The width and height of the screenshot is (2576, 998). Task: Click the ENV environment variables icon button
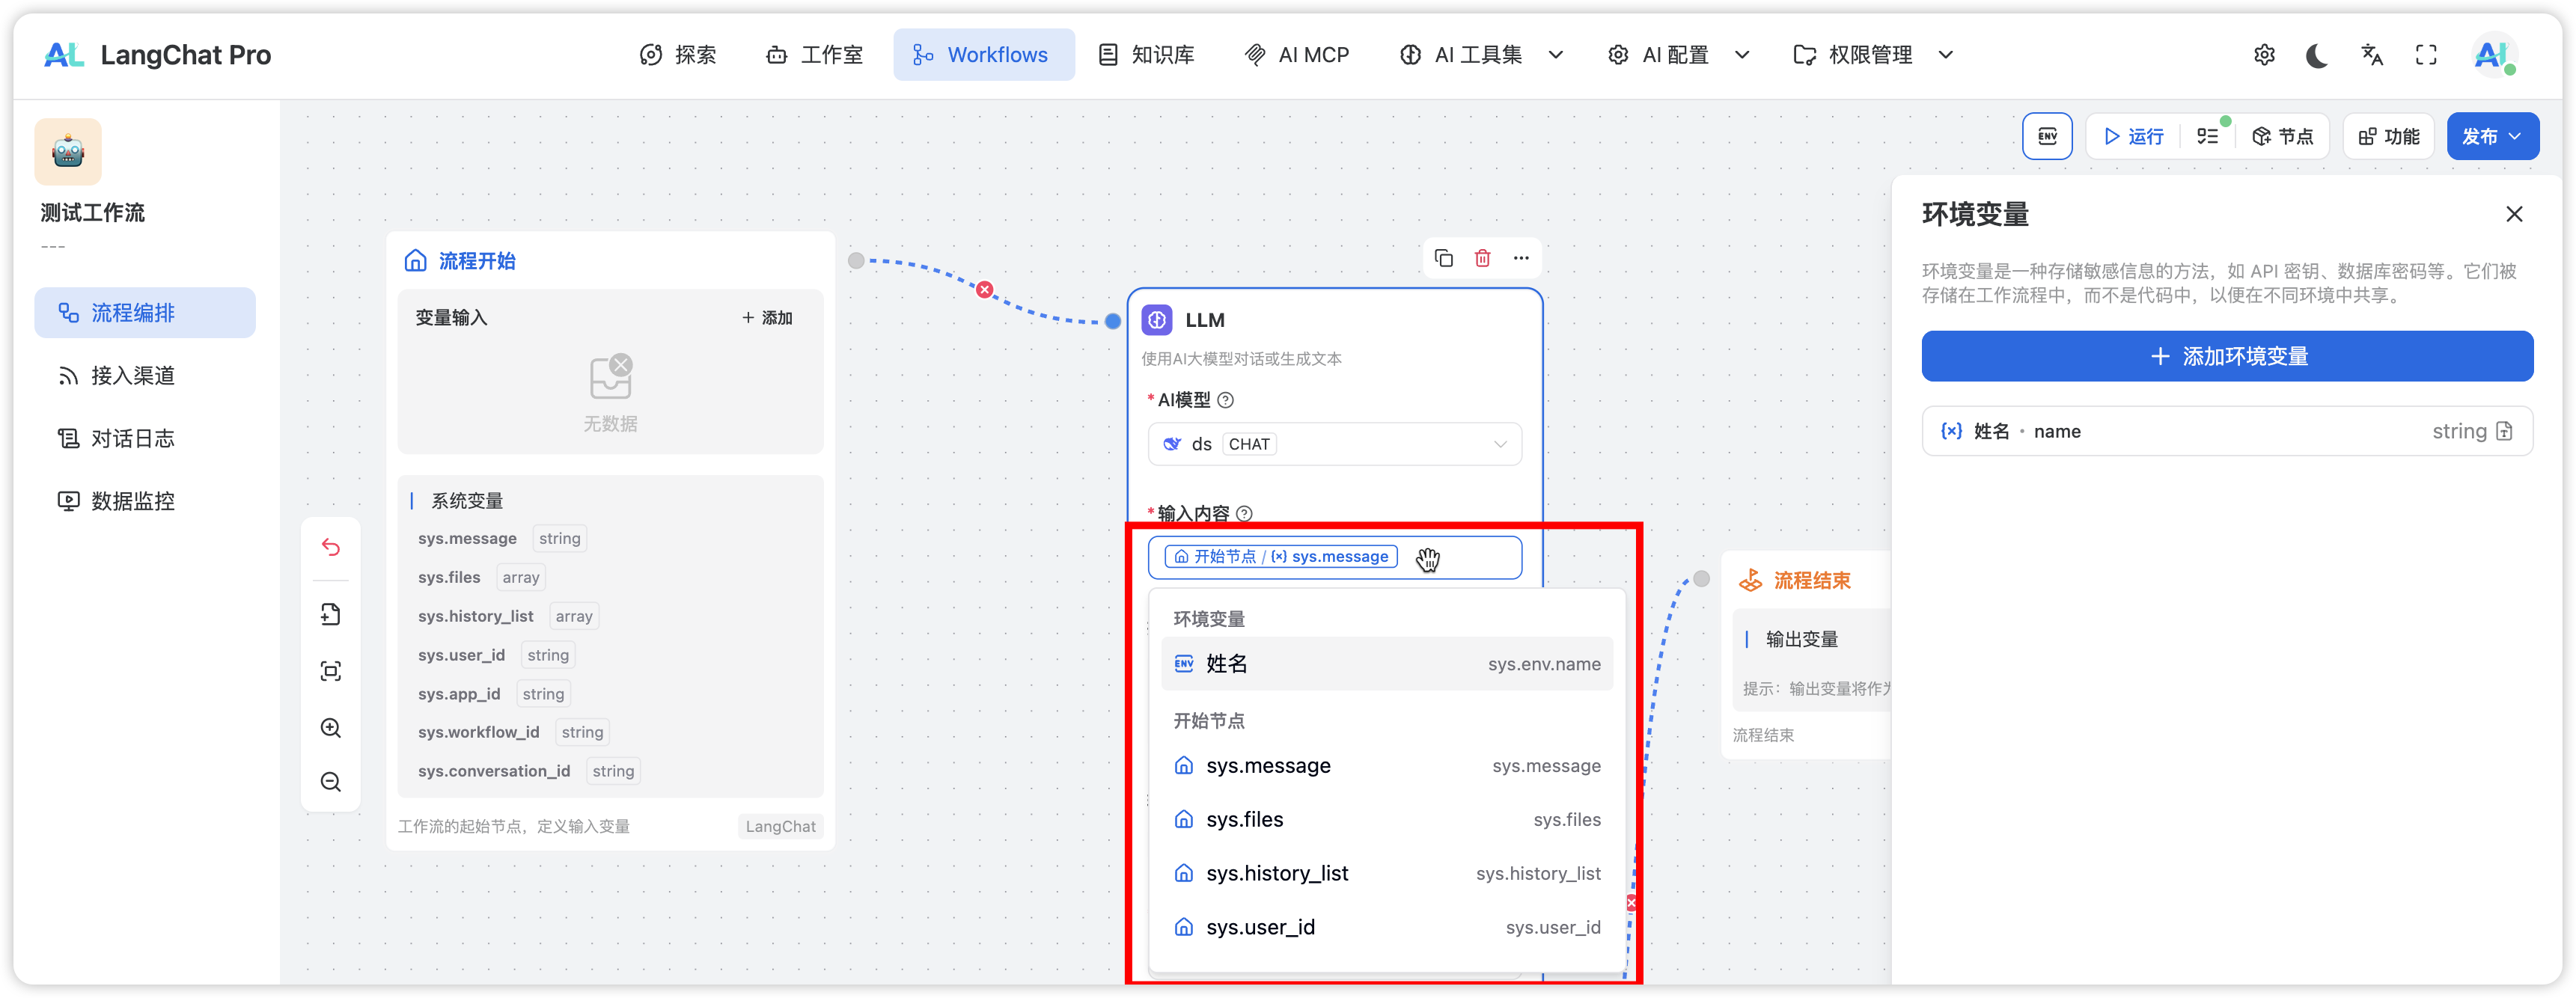2046,136
